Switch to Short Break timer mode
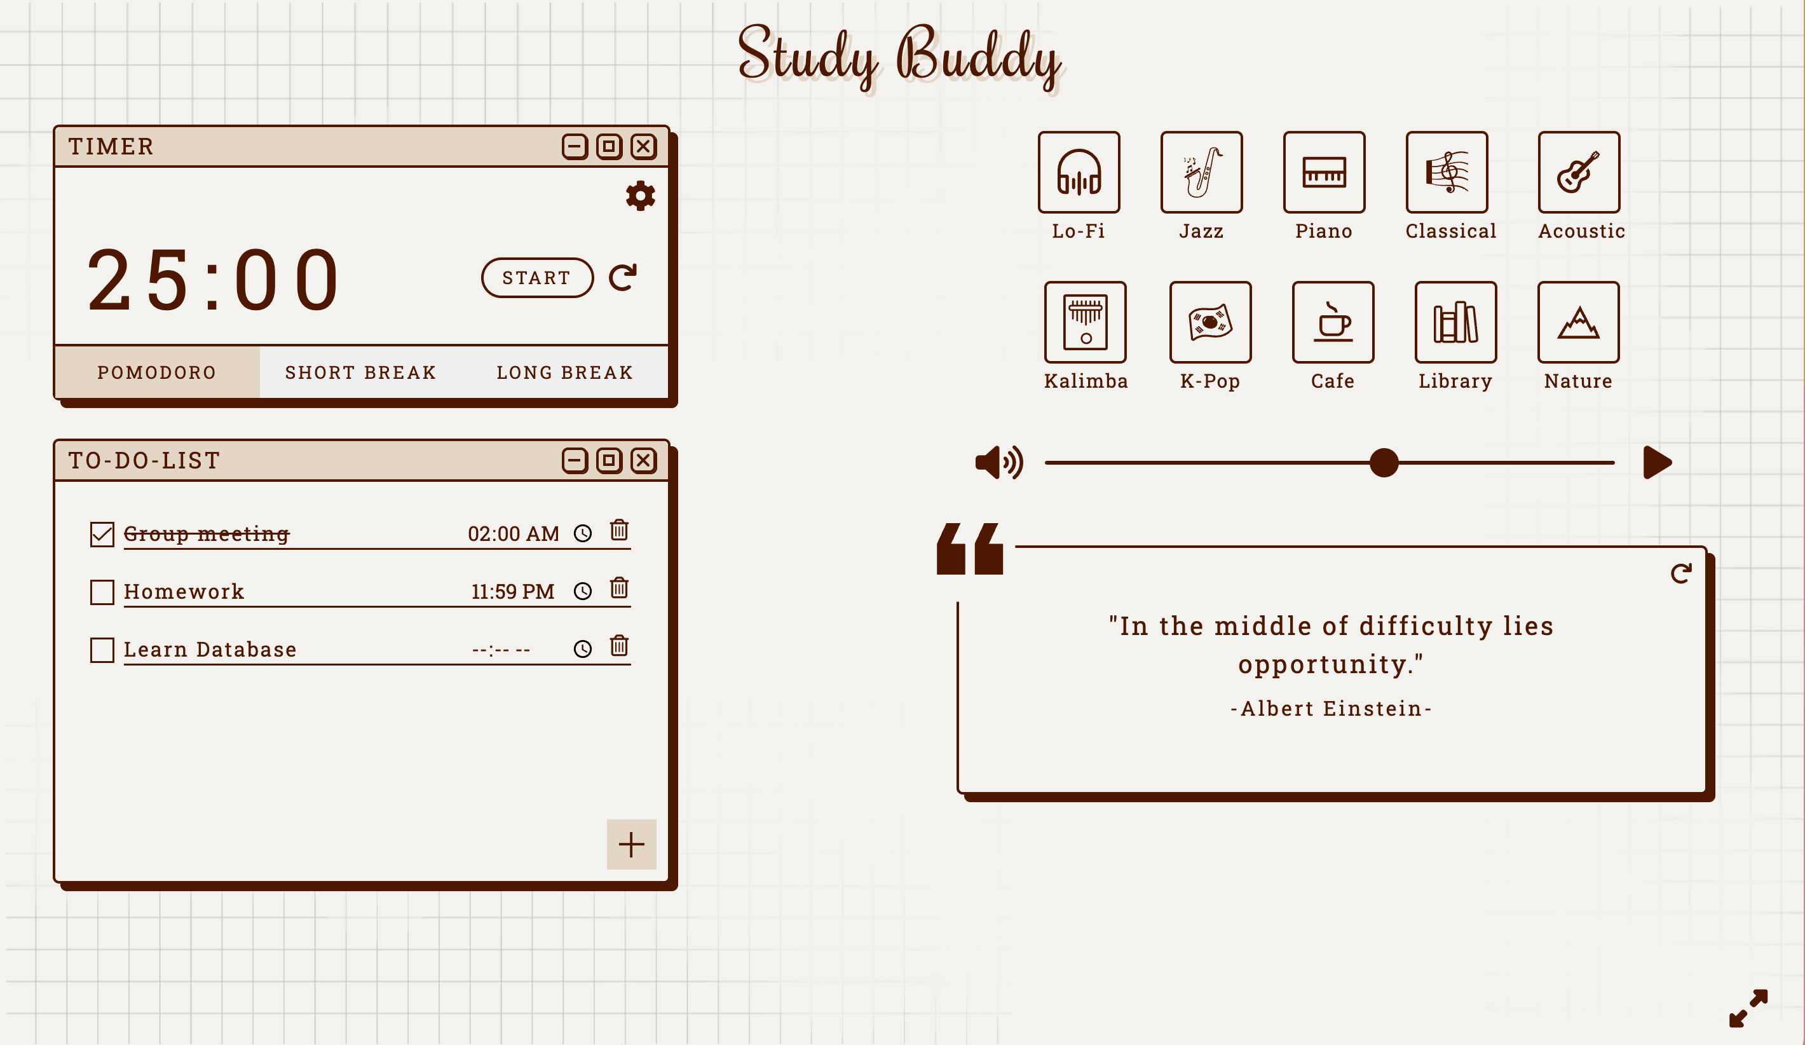Image resolution: width=1805 pixels, height=1045 pixels. 360,371
